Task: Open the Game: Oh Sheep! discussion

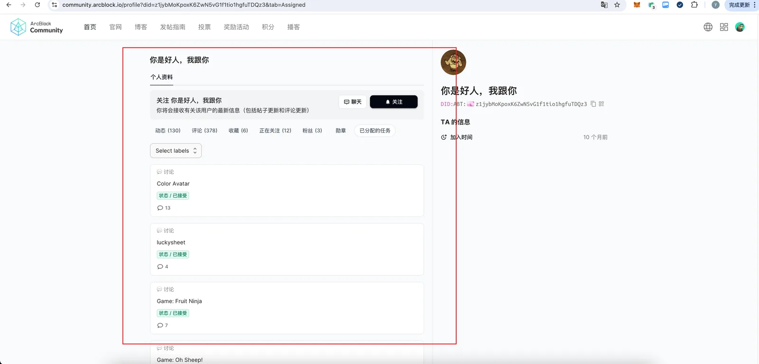Action: [x=180, y=360]
